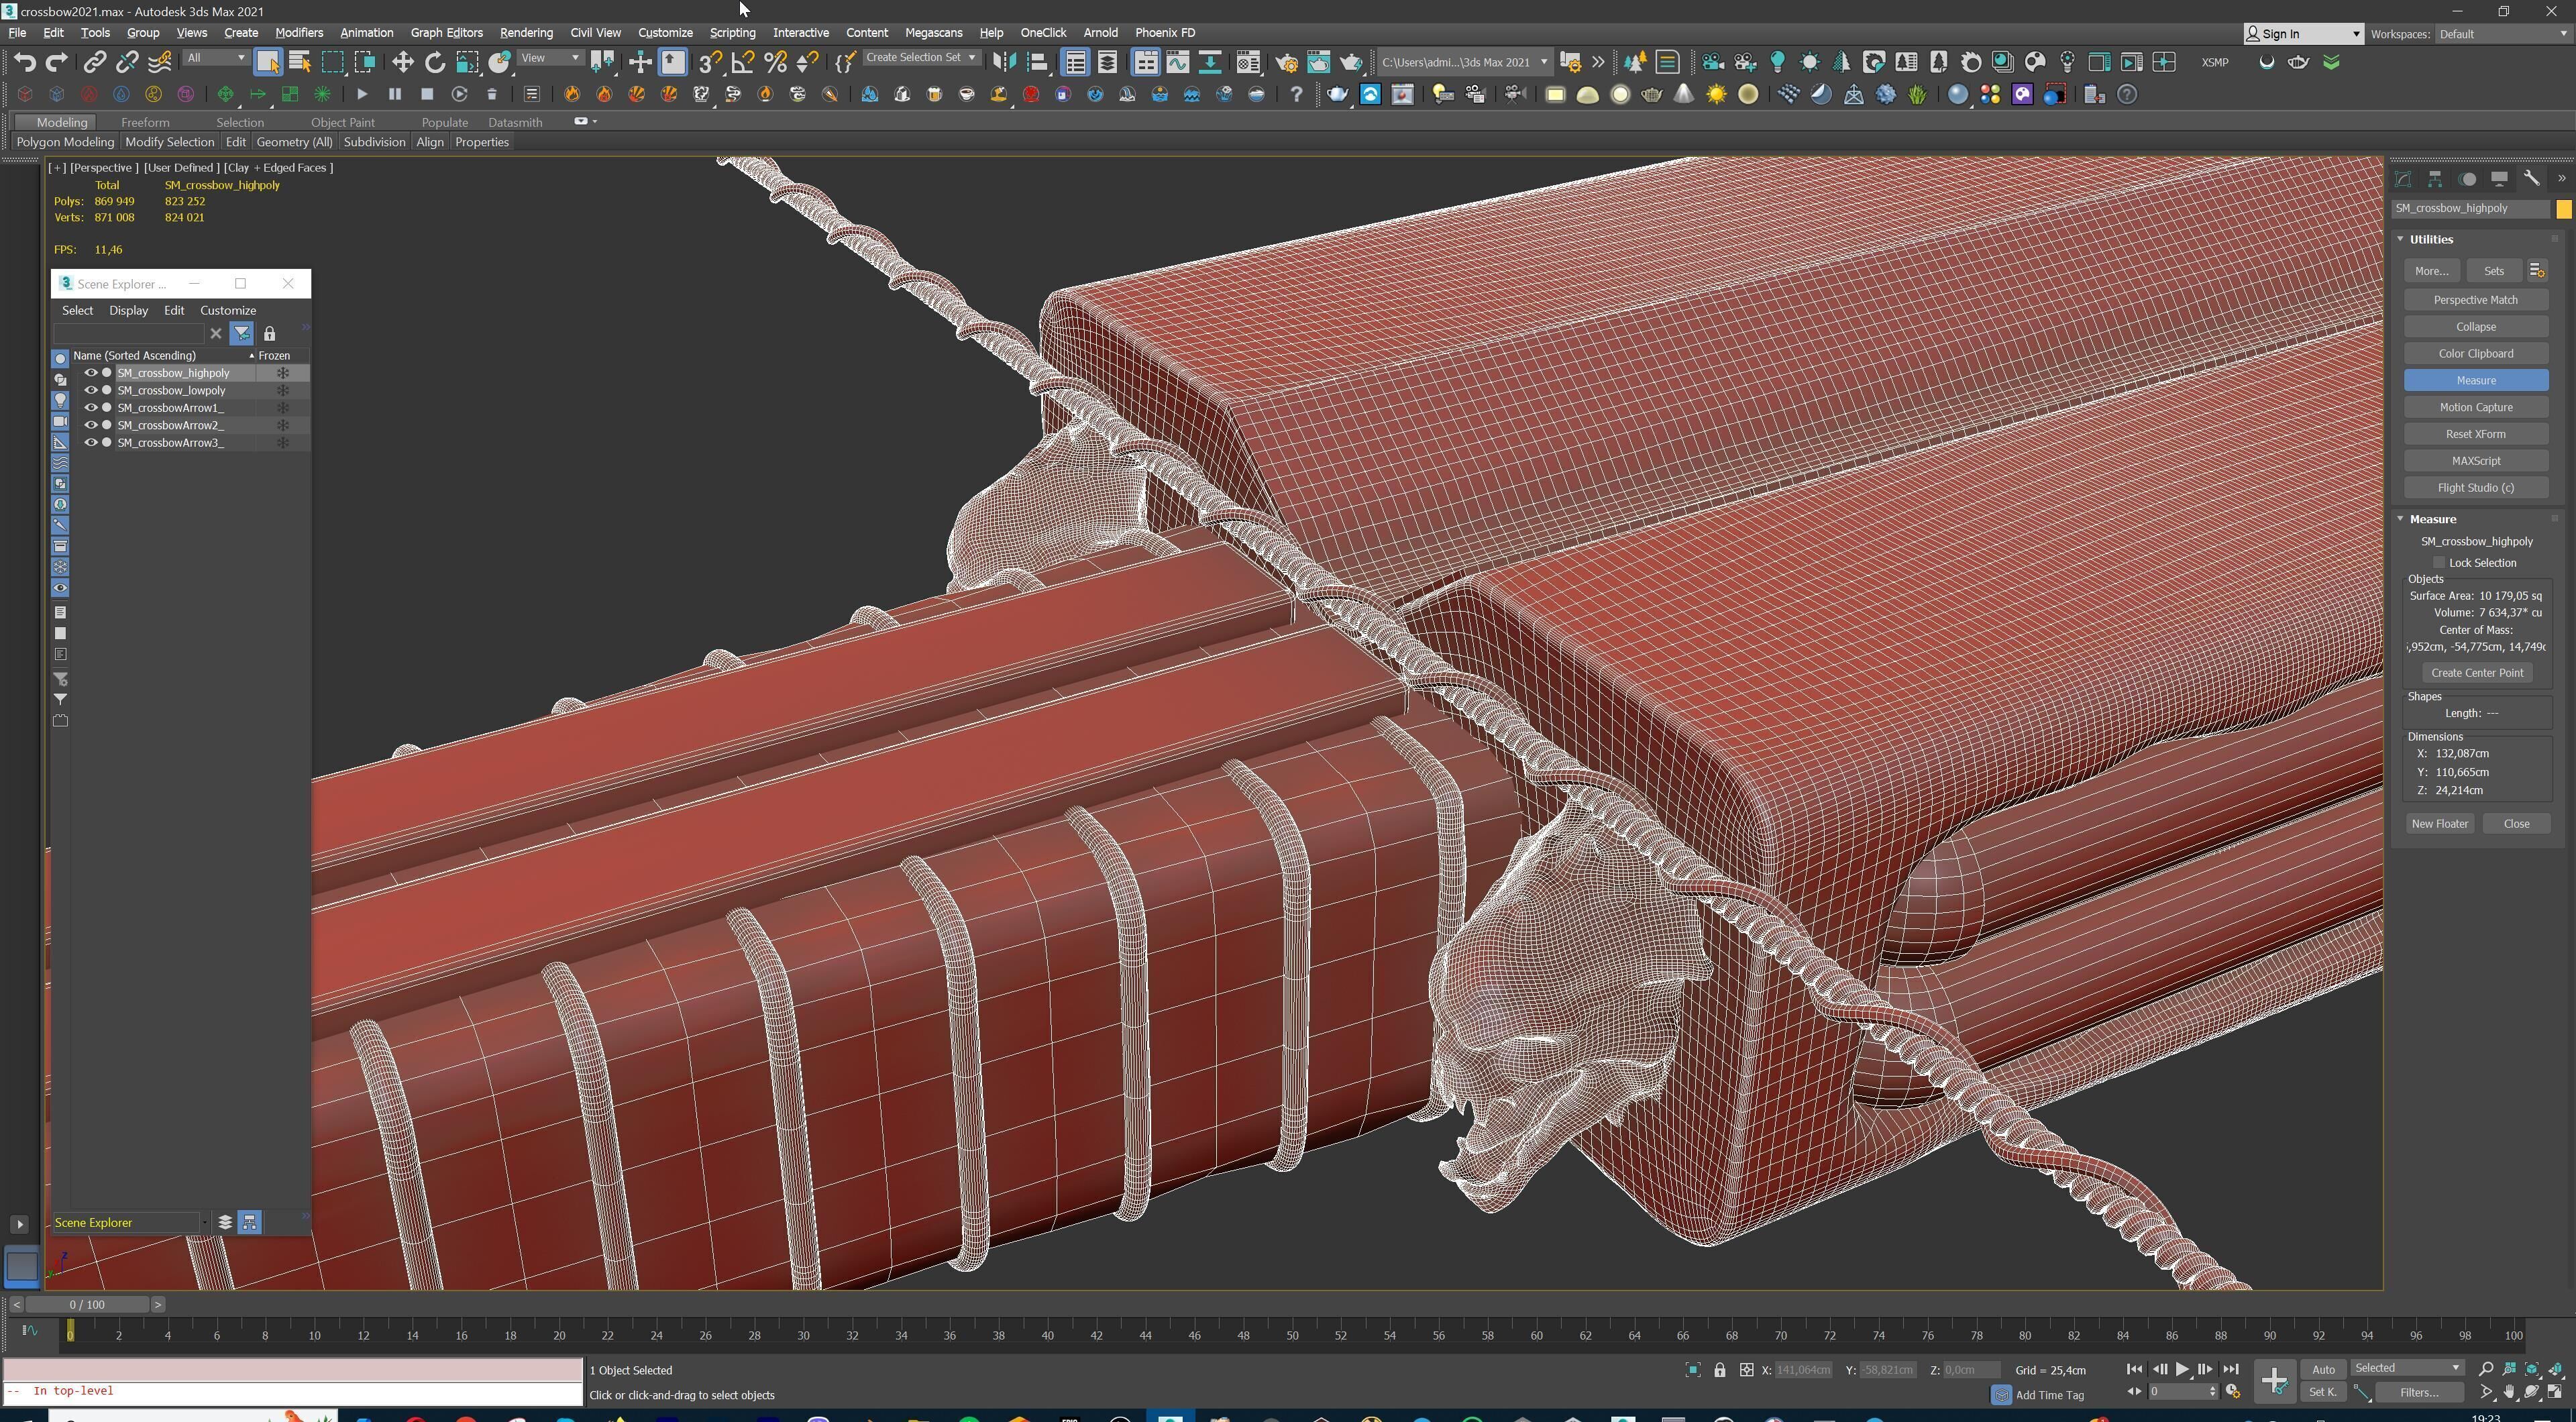Click the Reset XForm button
2576x1422 pixels.
click(2475, 434)
